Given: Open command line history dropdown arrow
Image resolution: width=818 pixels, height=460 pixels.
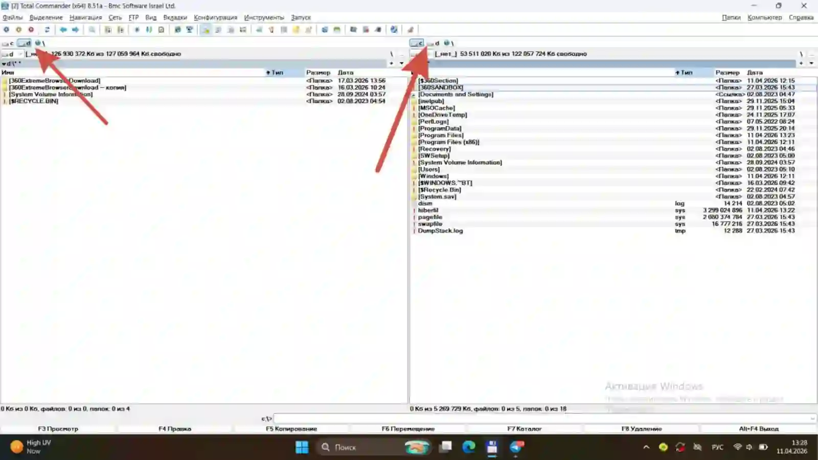Looking at the screenshot, I should (x=813, y=419).
